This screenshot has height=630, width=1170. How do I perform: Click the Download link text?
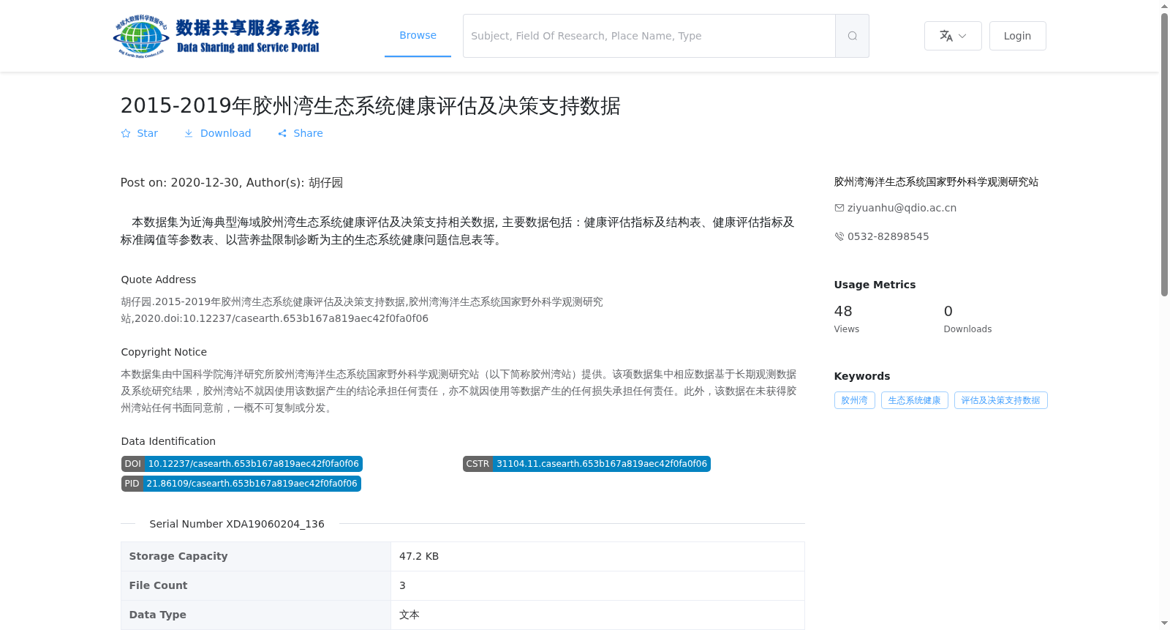click(225, 133)
